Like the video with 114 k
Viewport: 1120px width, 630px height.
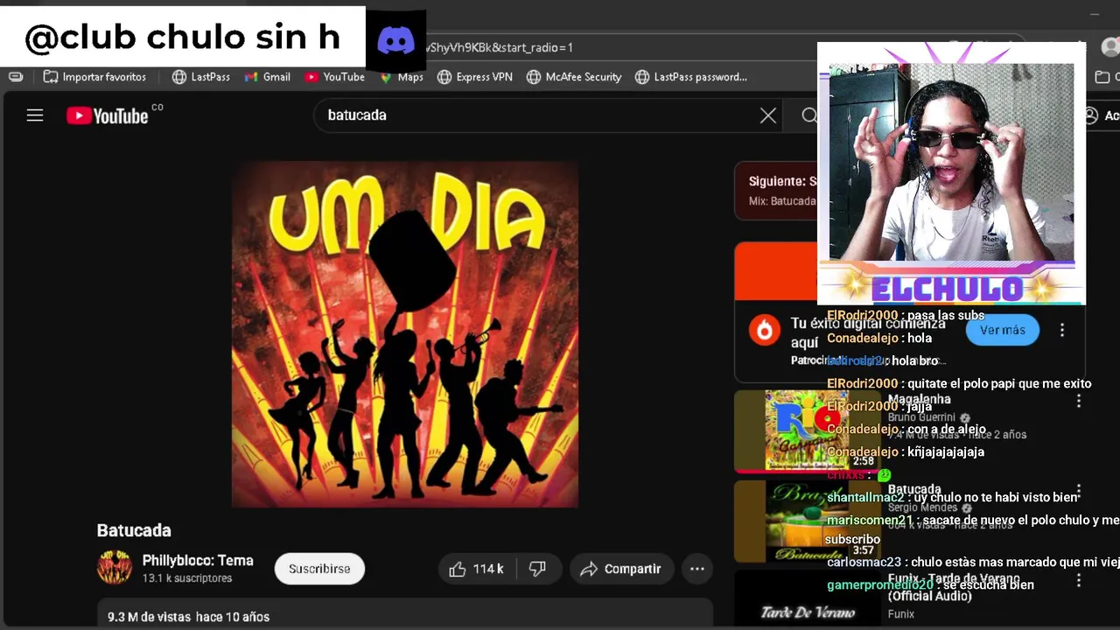[477, 569]
